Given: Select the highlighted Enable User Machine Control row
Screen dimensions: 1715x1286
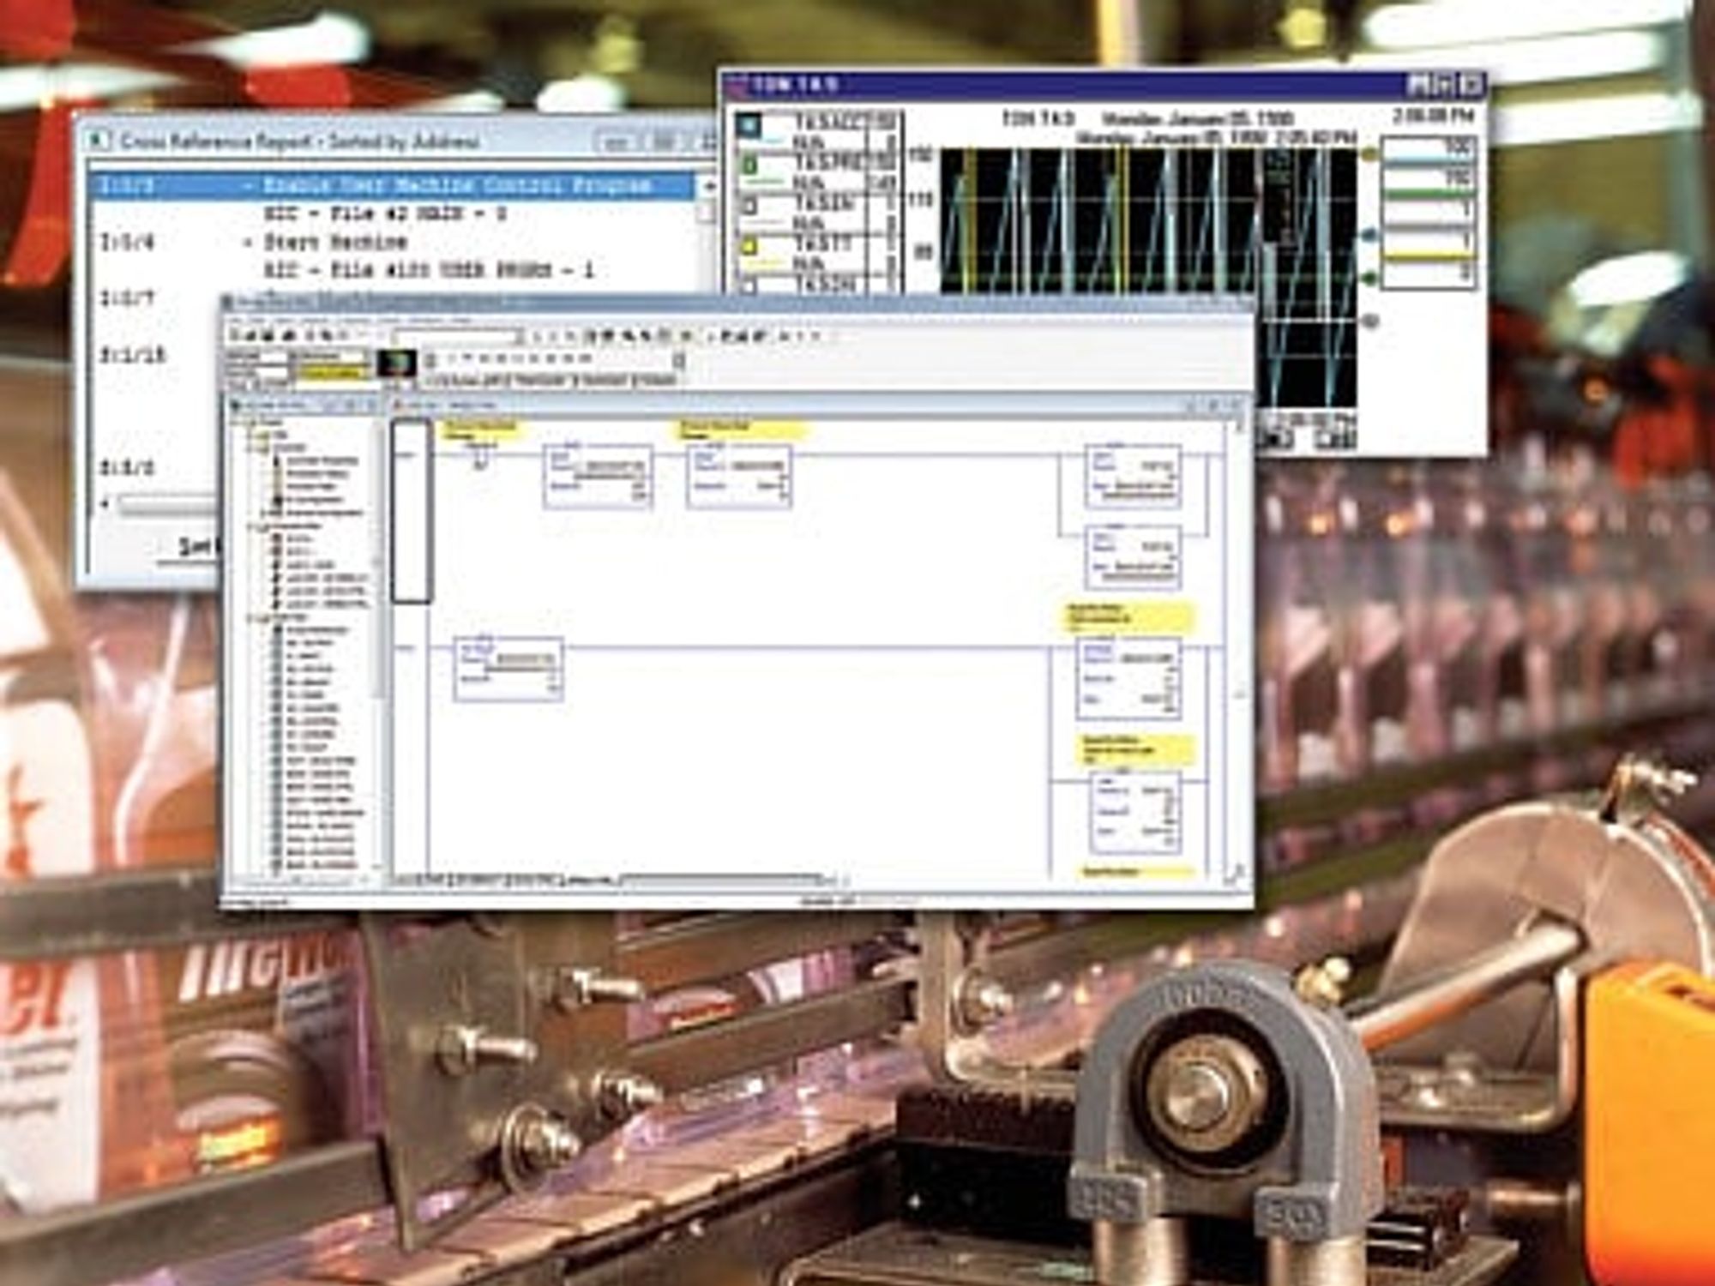Looking at the screenshot, I should [394, 185].
